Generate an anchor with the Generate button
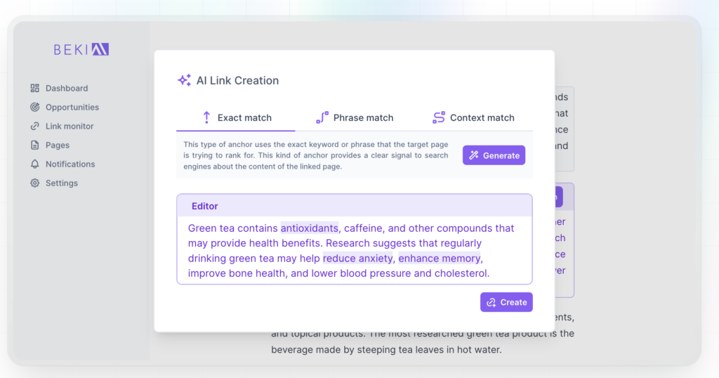Viewport: 719px width, 378px height. tap(494, 155)
